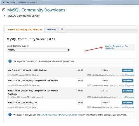Download the Compressed TAR Archive Test Suite

click(x=128, y=91)
